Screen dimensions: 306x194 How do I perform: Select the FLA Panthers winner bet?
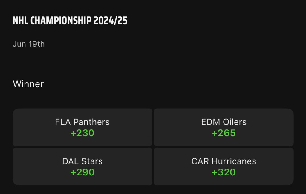(x=82, y=127)
